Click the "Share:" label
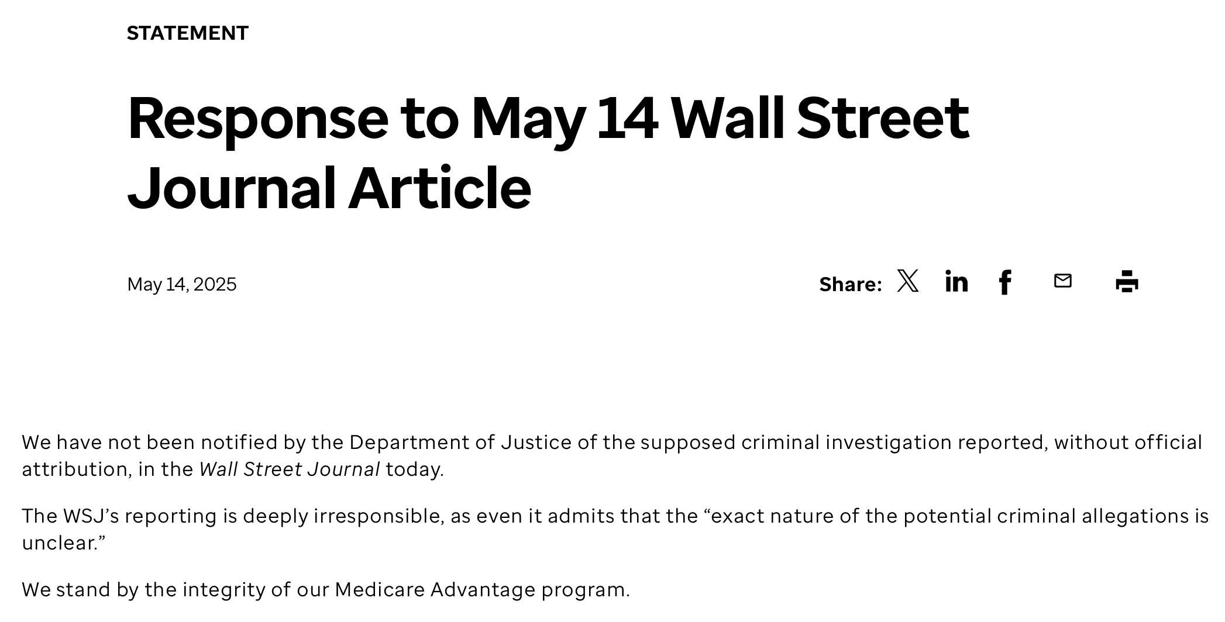 click(850, 284)
